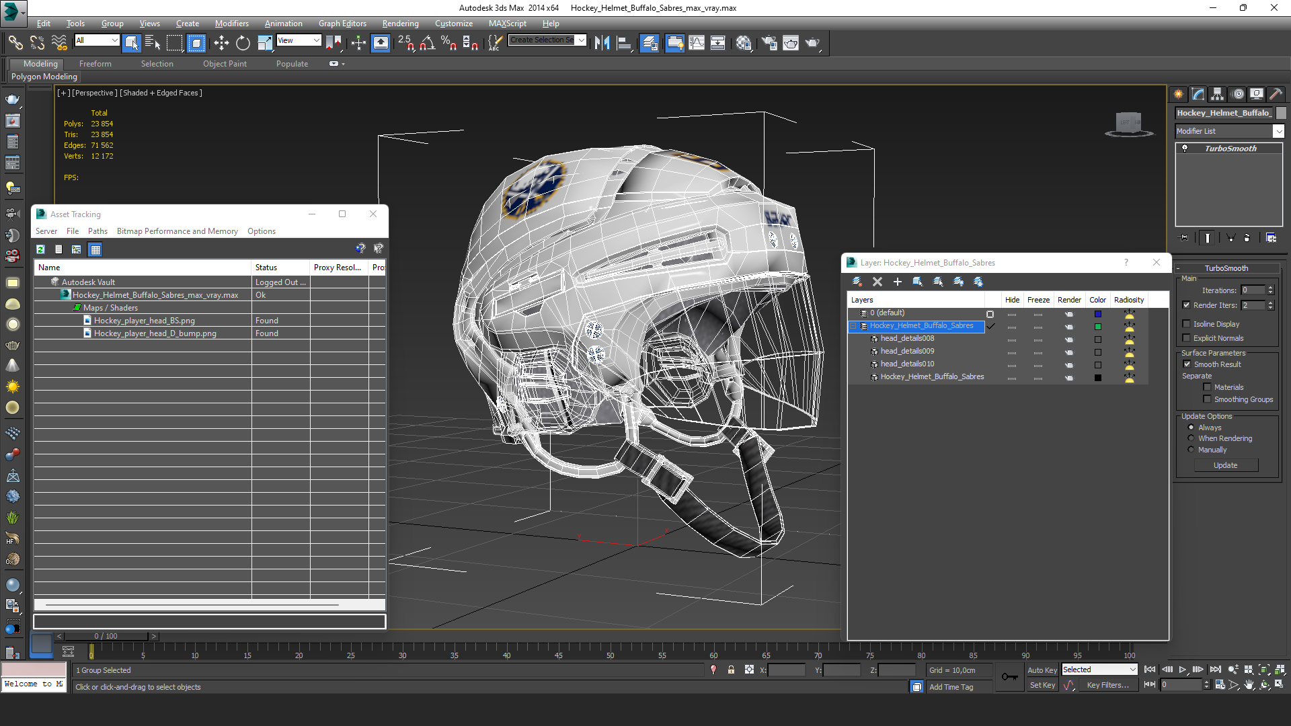
Task: Choose the Select and Scale tool
Action: pyautogui.click(x=264, y=43)
